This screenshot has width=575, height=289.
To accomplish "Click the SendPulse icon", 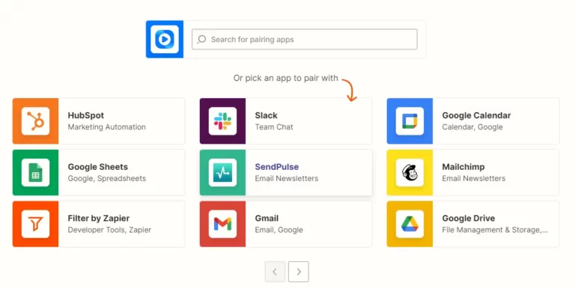I will tap(222, 172).
